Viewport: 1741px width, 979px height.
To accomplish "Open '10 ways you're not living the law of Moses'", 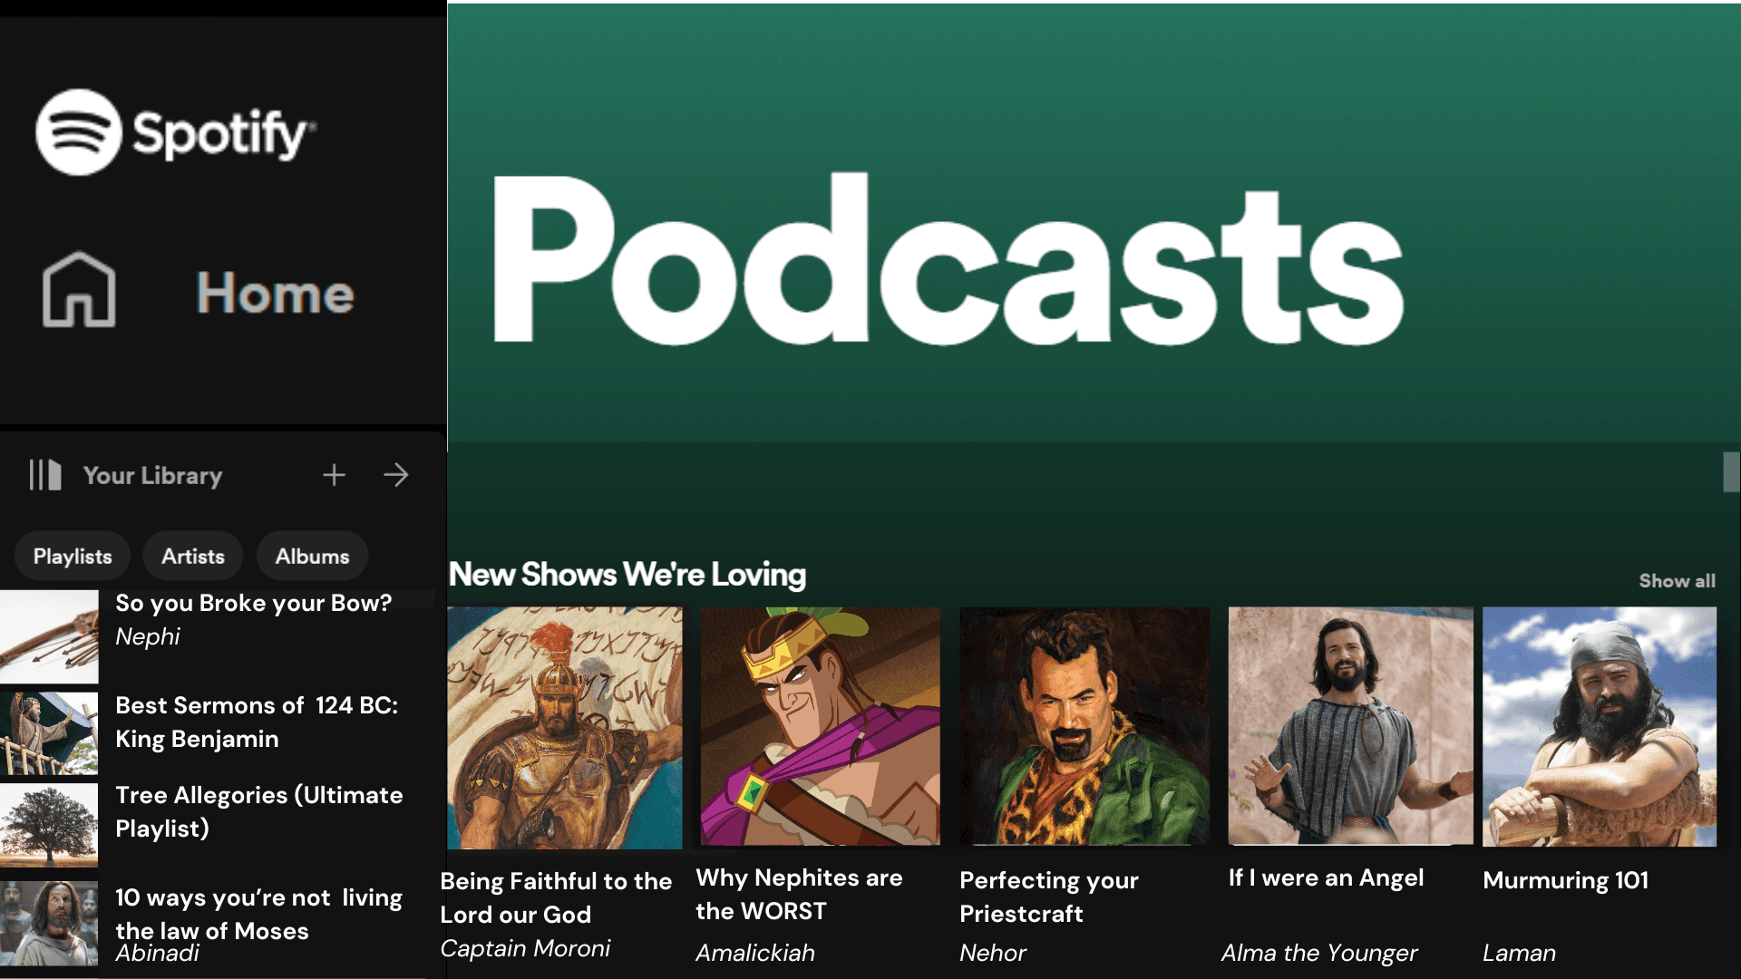I will pyautogui.click(x=258, y=914).
